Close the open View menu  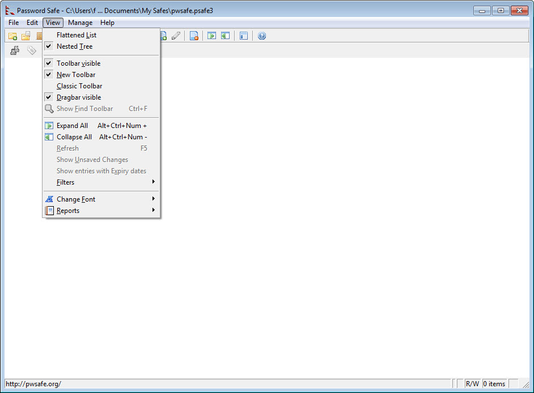click(x=53, y=23)
